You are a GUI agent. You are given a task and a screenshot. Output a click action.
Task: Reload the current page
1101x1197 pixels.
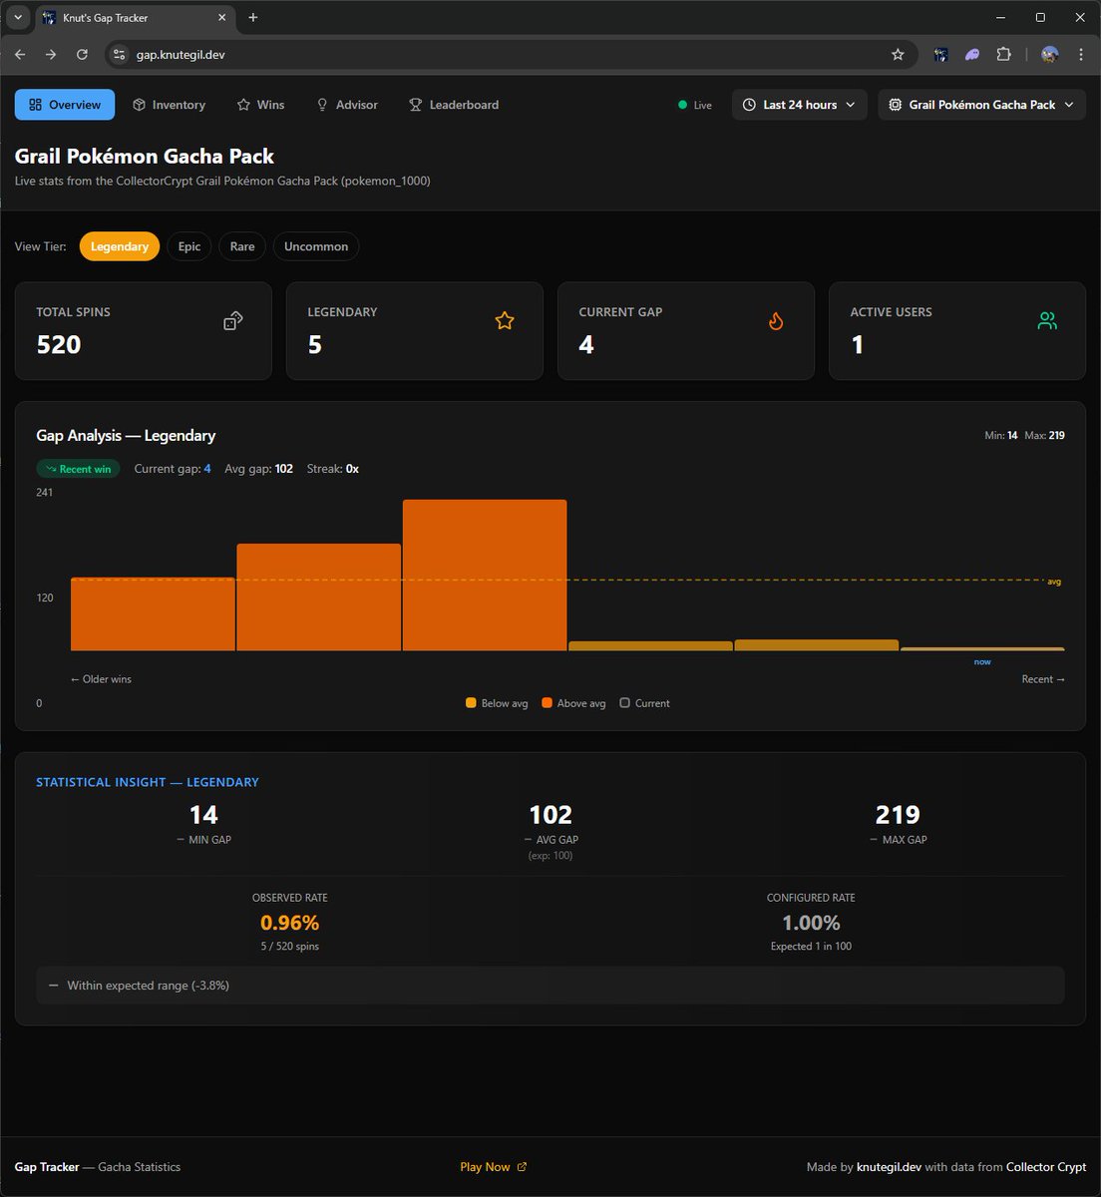point(82,54)
